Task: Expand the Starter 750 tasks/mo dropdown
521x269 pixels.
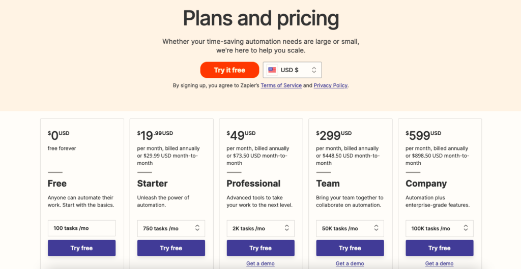Action: [171, 228]
